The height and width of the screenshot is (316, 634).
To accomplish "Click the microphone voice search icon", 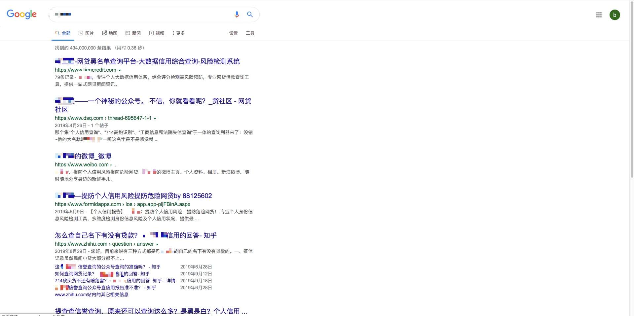I will (x=237, y=15).
